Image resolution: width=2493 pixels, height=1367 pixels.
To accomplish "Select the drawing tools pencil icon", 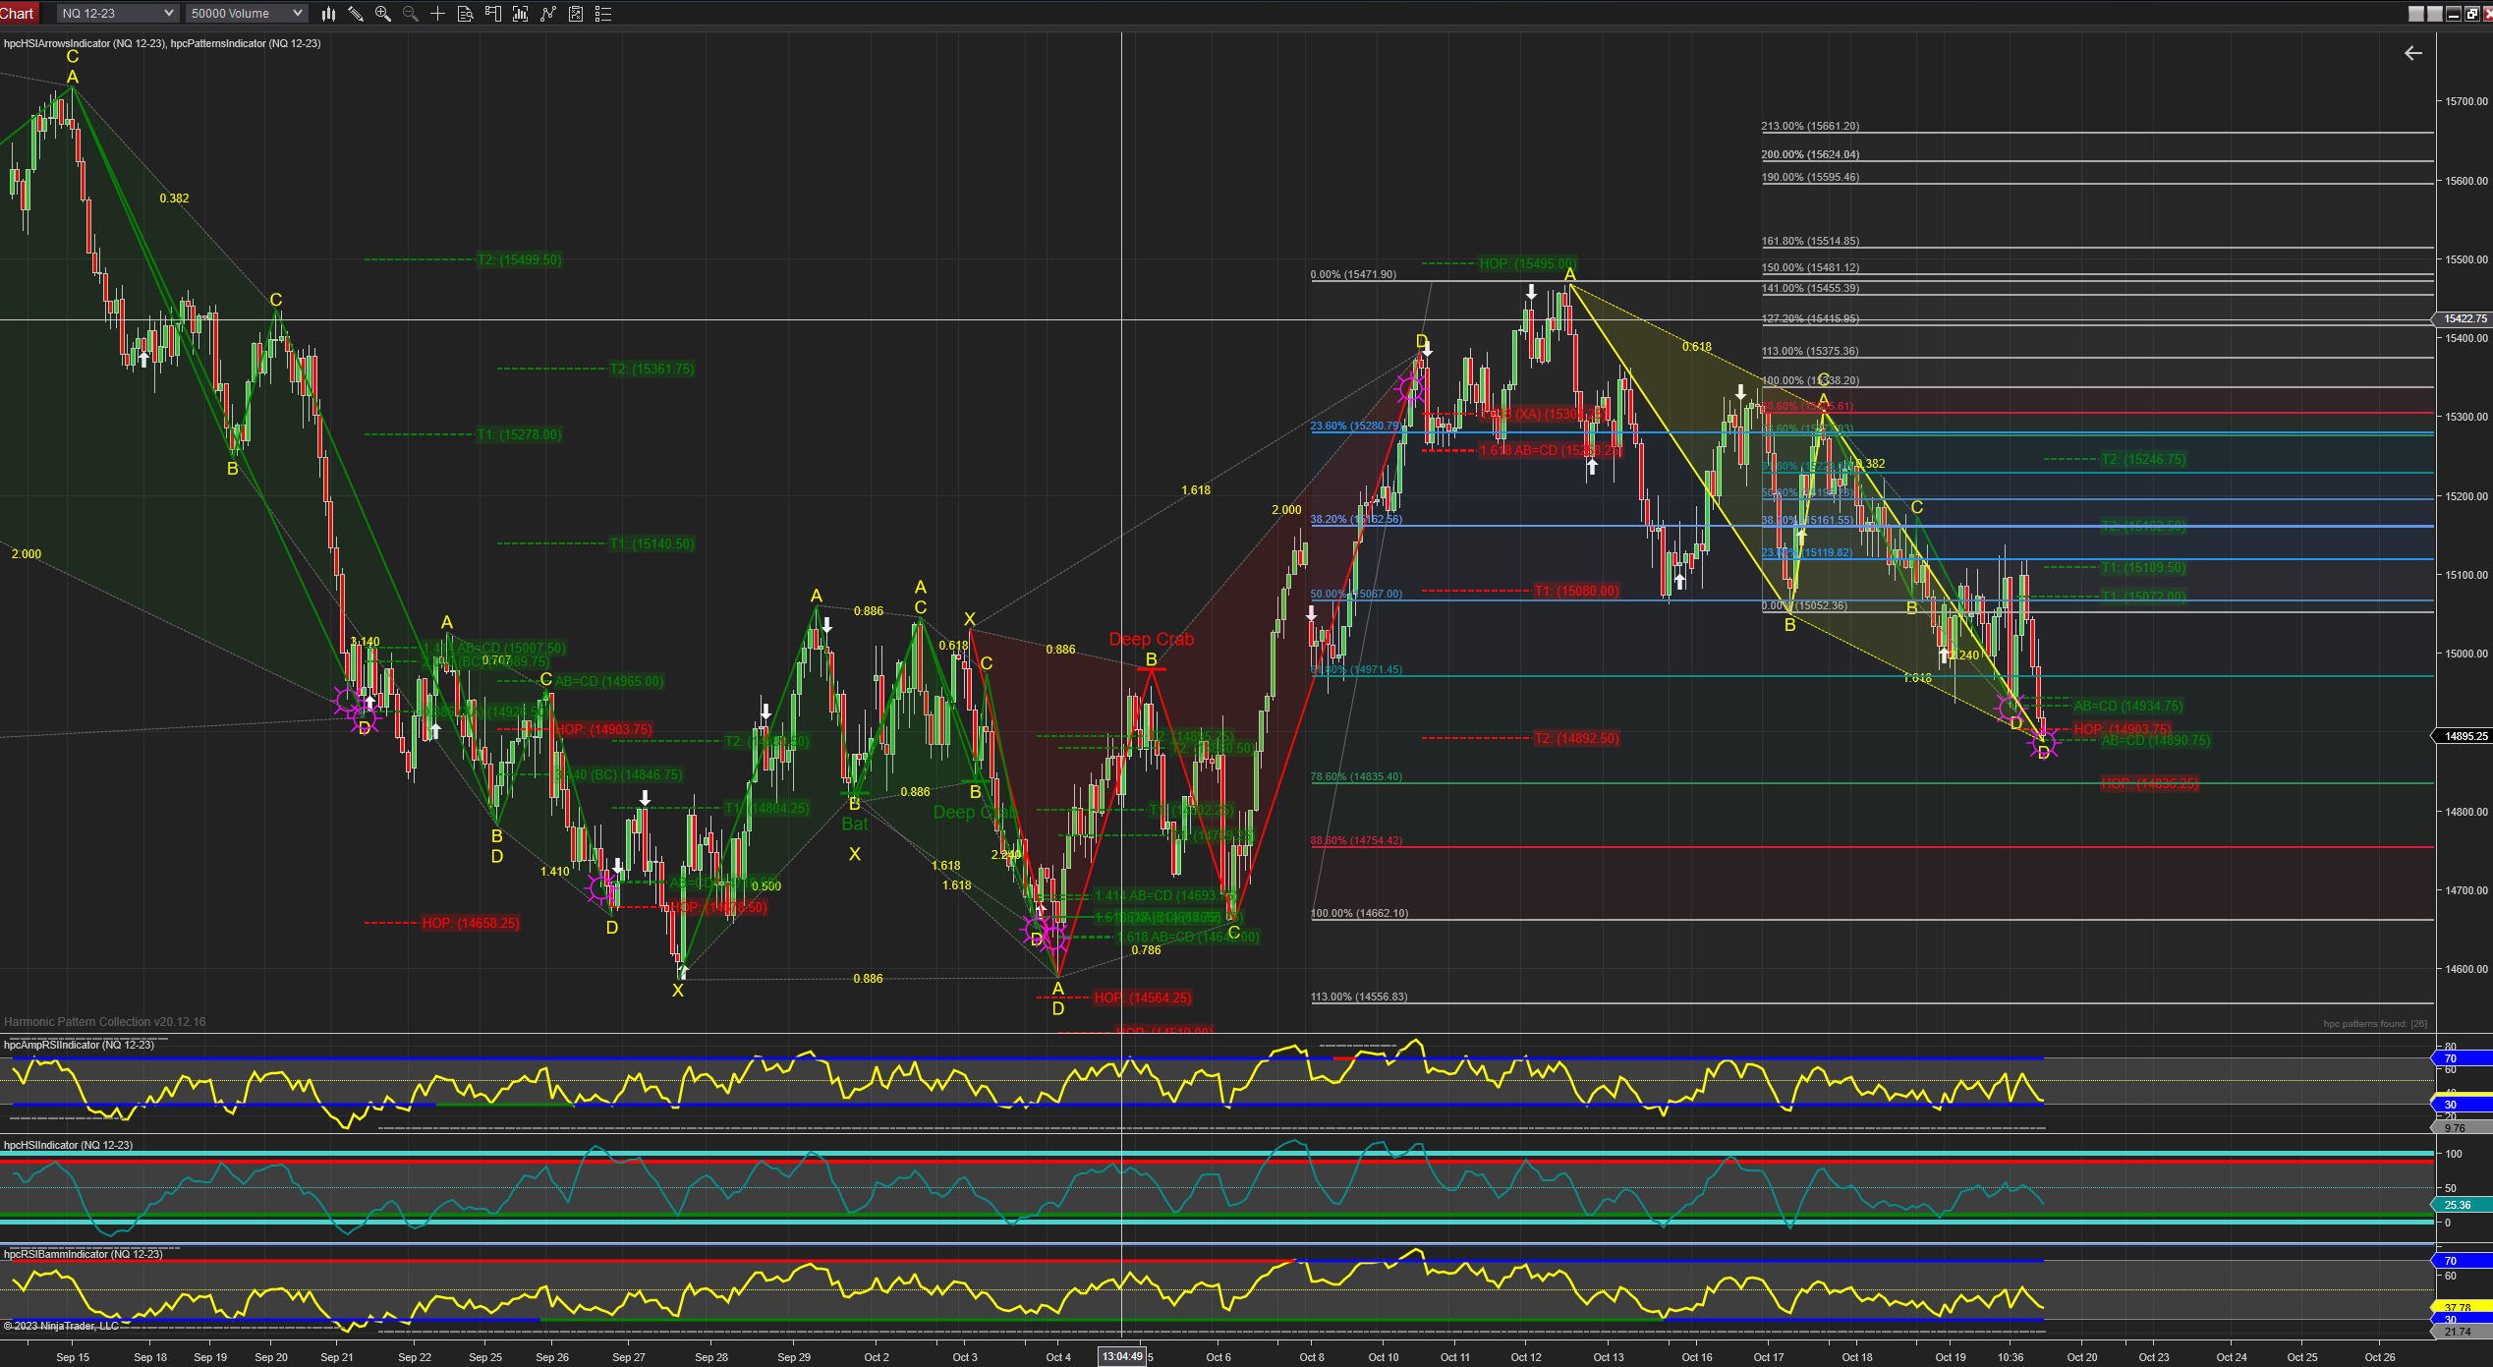I will (x=356, y=14).
